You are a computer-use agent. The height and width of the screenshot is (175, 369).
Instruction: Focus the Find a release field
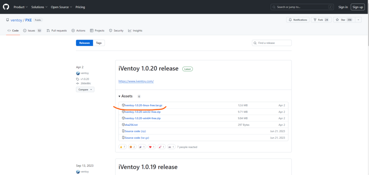(x=272, y=43)
